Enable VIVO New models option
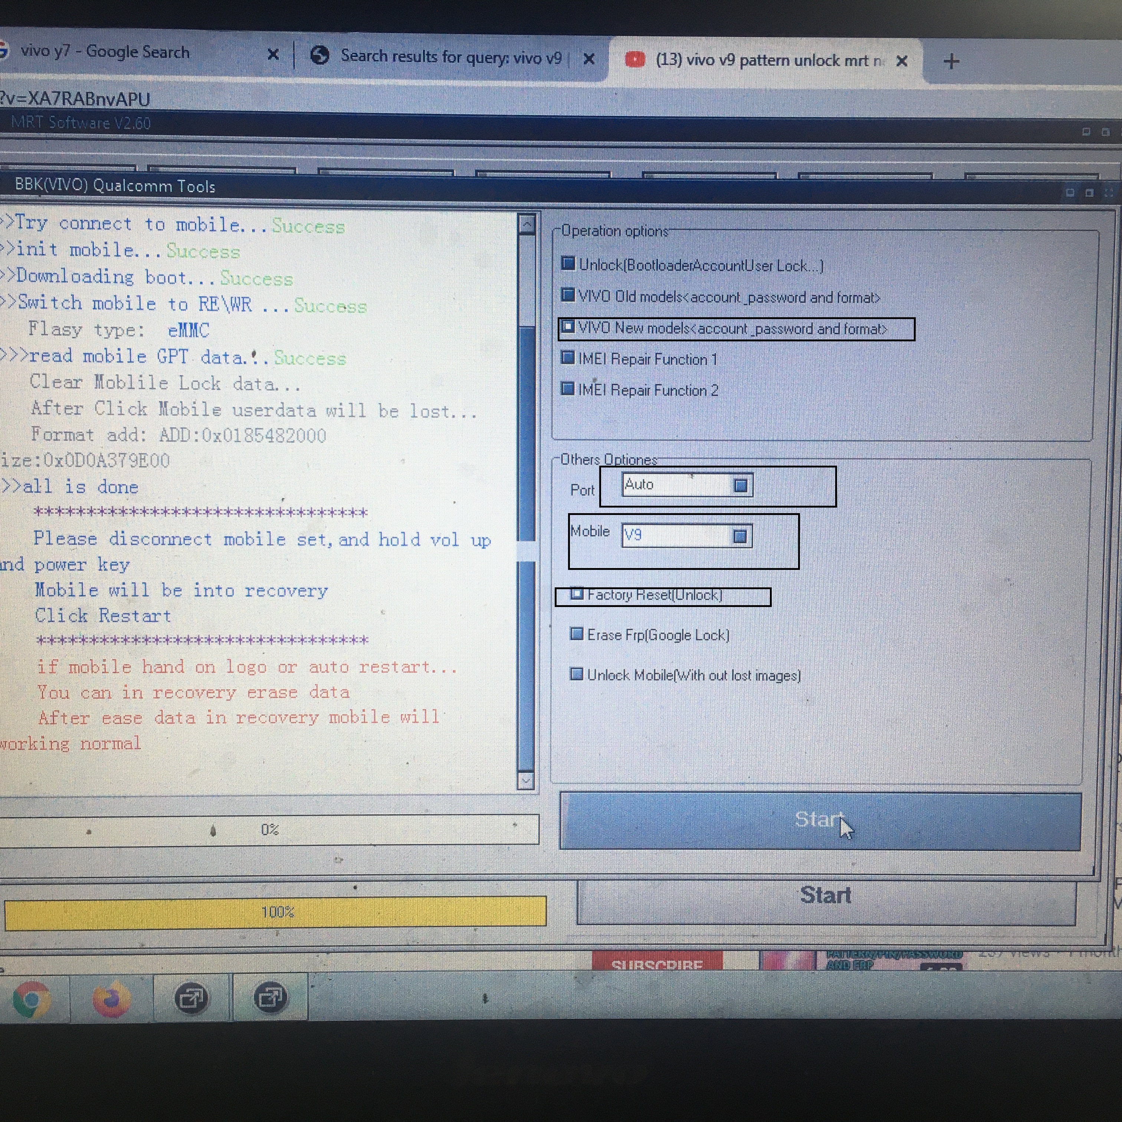The width and height of the screenshot is (1122, 1122). click(x=568, y=327)
